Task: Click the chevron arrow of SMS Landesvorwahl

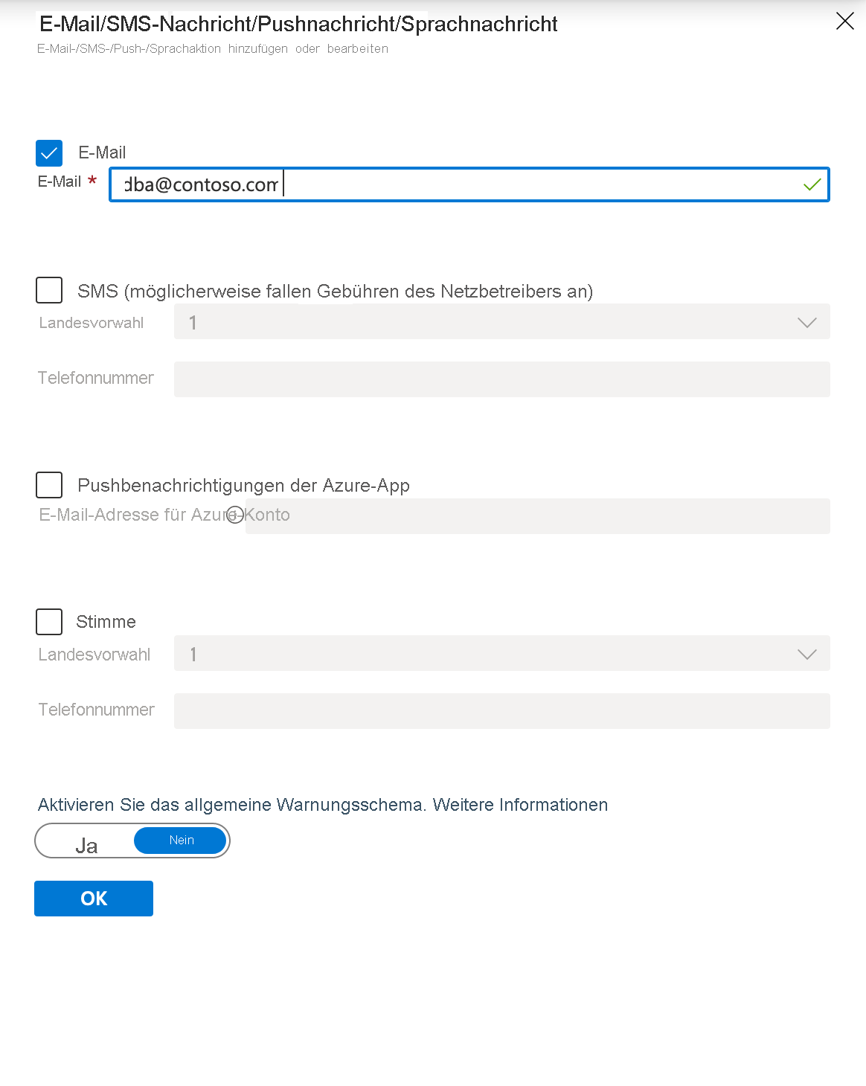Action: 807,322
